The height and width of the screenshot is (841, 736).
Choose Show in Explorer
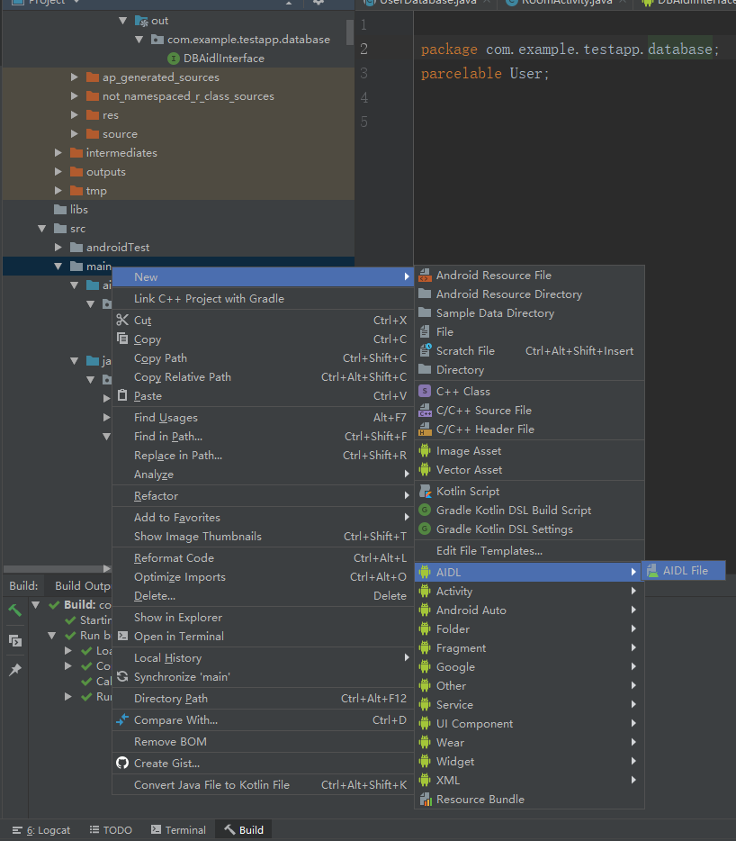263,618
